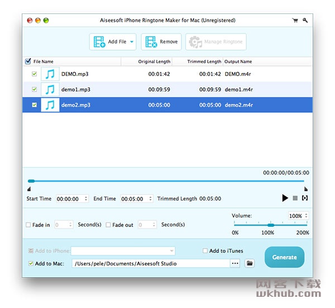
Task: Click the Trimmed Length column header
Action: point(204,61)
